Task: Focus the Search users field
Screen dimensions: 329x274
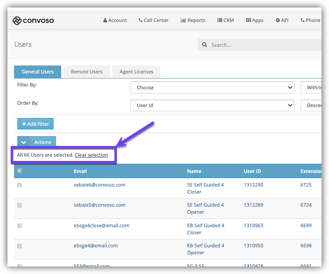Action: click(x=259, y=45)
